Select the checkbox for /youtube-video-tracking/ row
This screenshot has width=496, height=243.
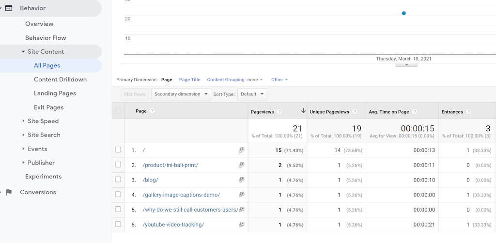coord(118,225)
